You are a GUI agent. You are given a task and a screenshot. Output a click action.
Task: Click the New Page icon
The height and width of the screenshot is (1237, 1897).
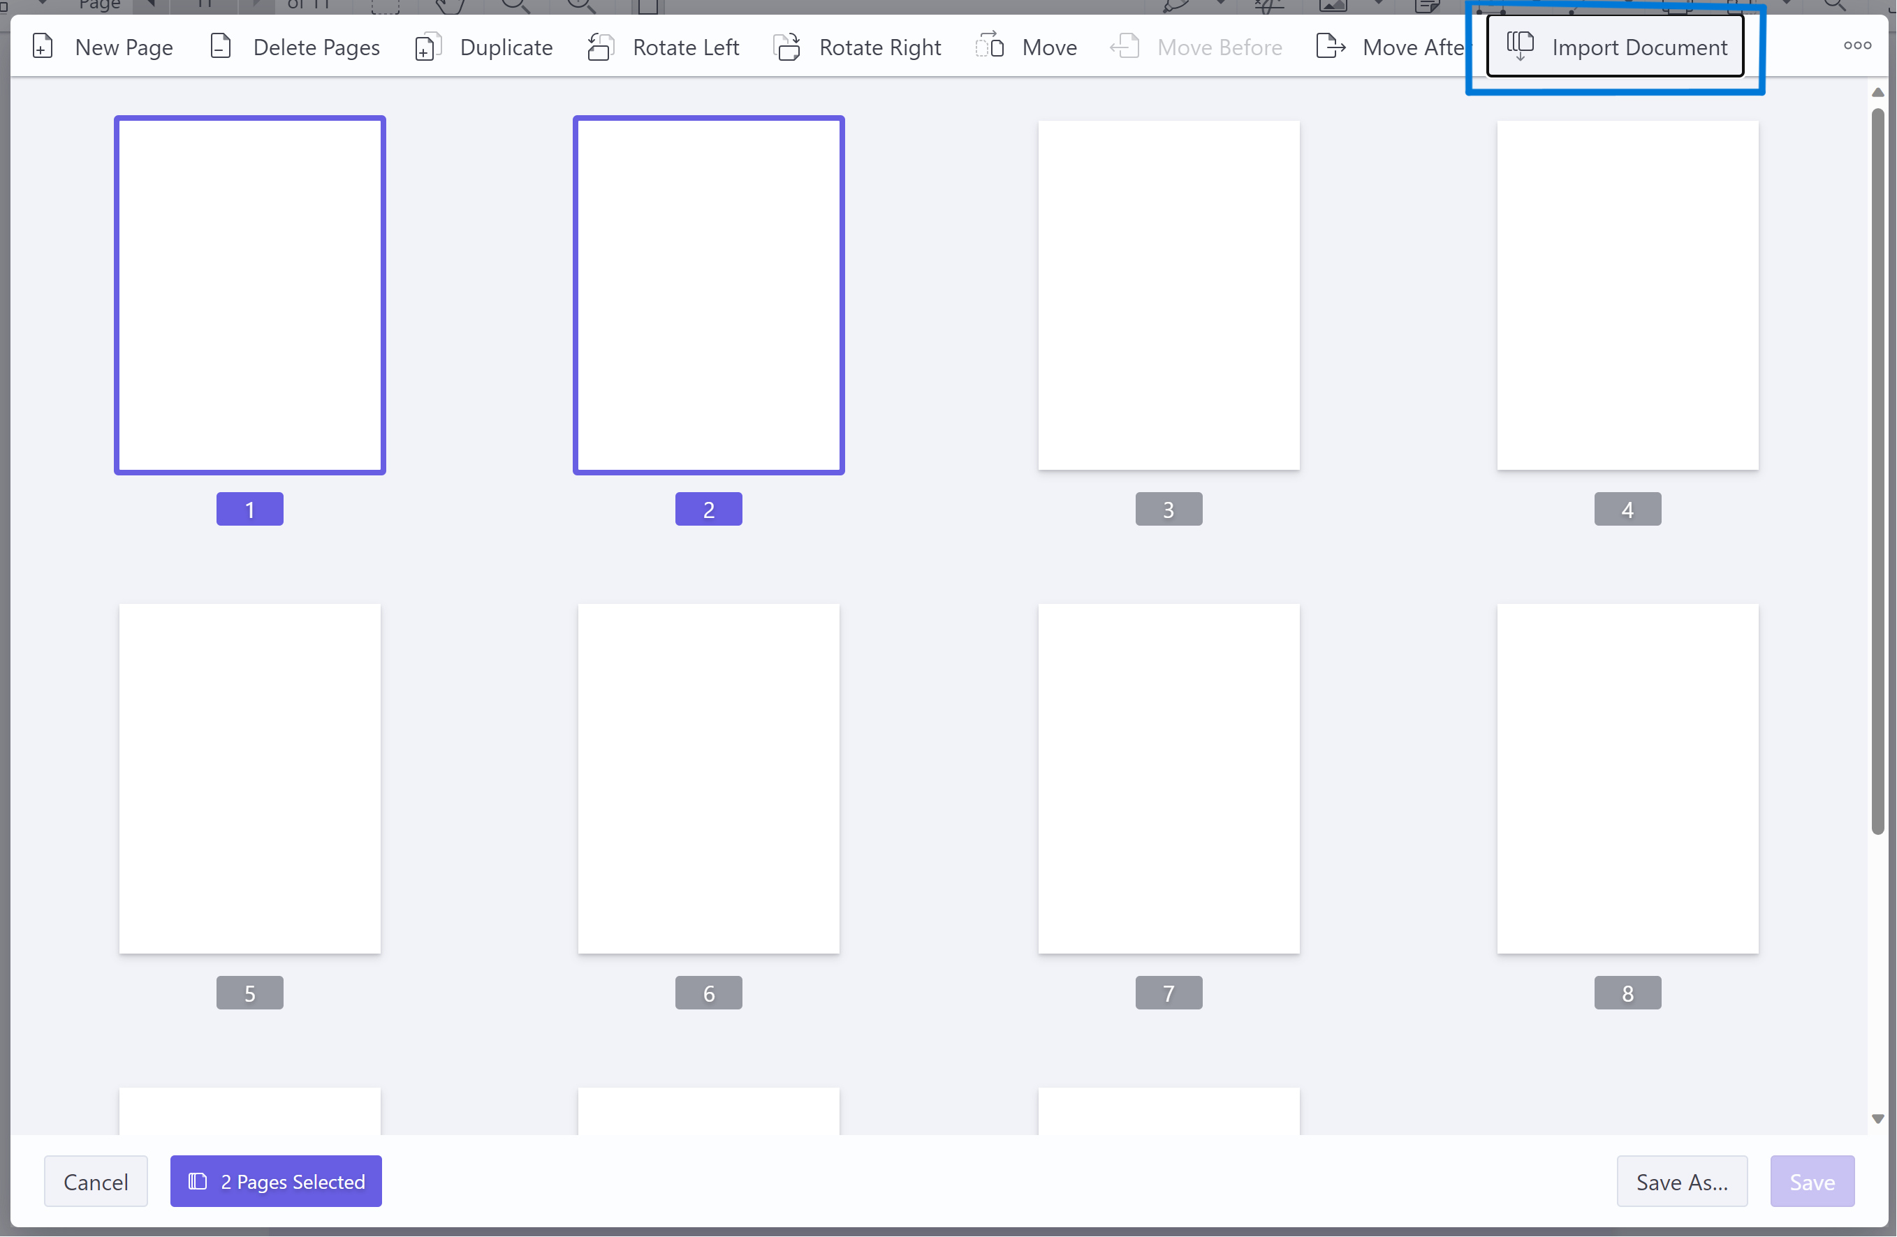point(43,47)
